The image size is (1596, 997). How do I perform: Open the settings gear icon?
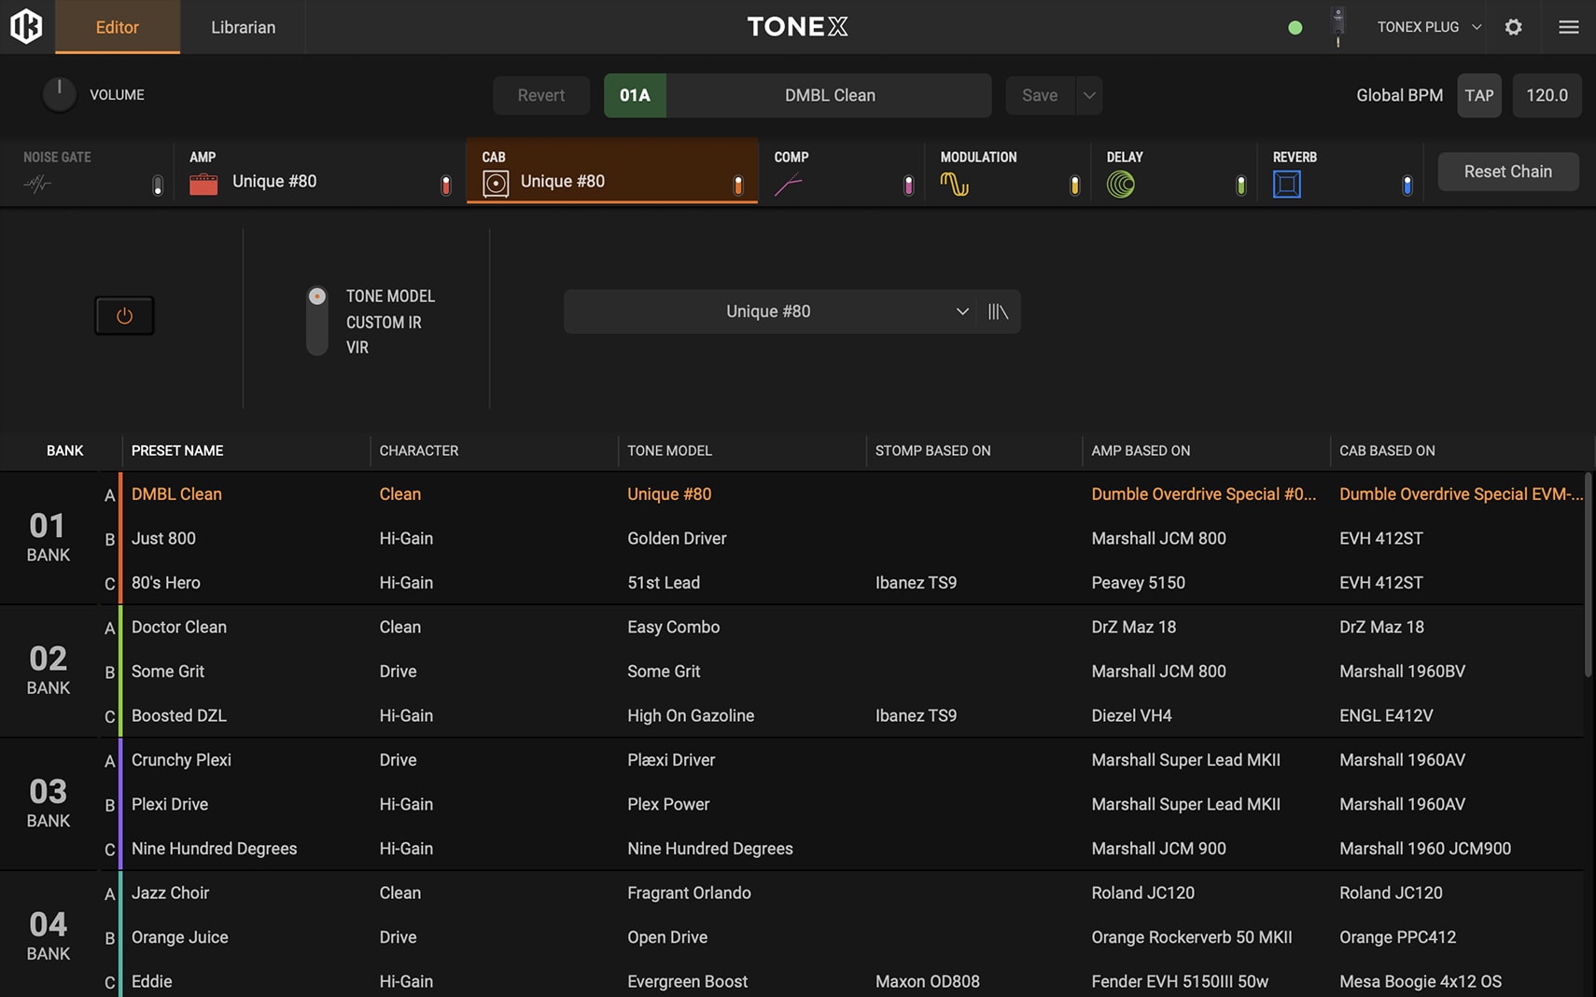coord(1513,27)
